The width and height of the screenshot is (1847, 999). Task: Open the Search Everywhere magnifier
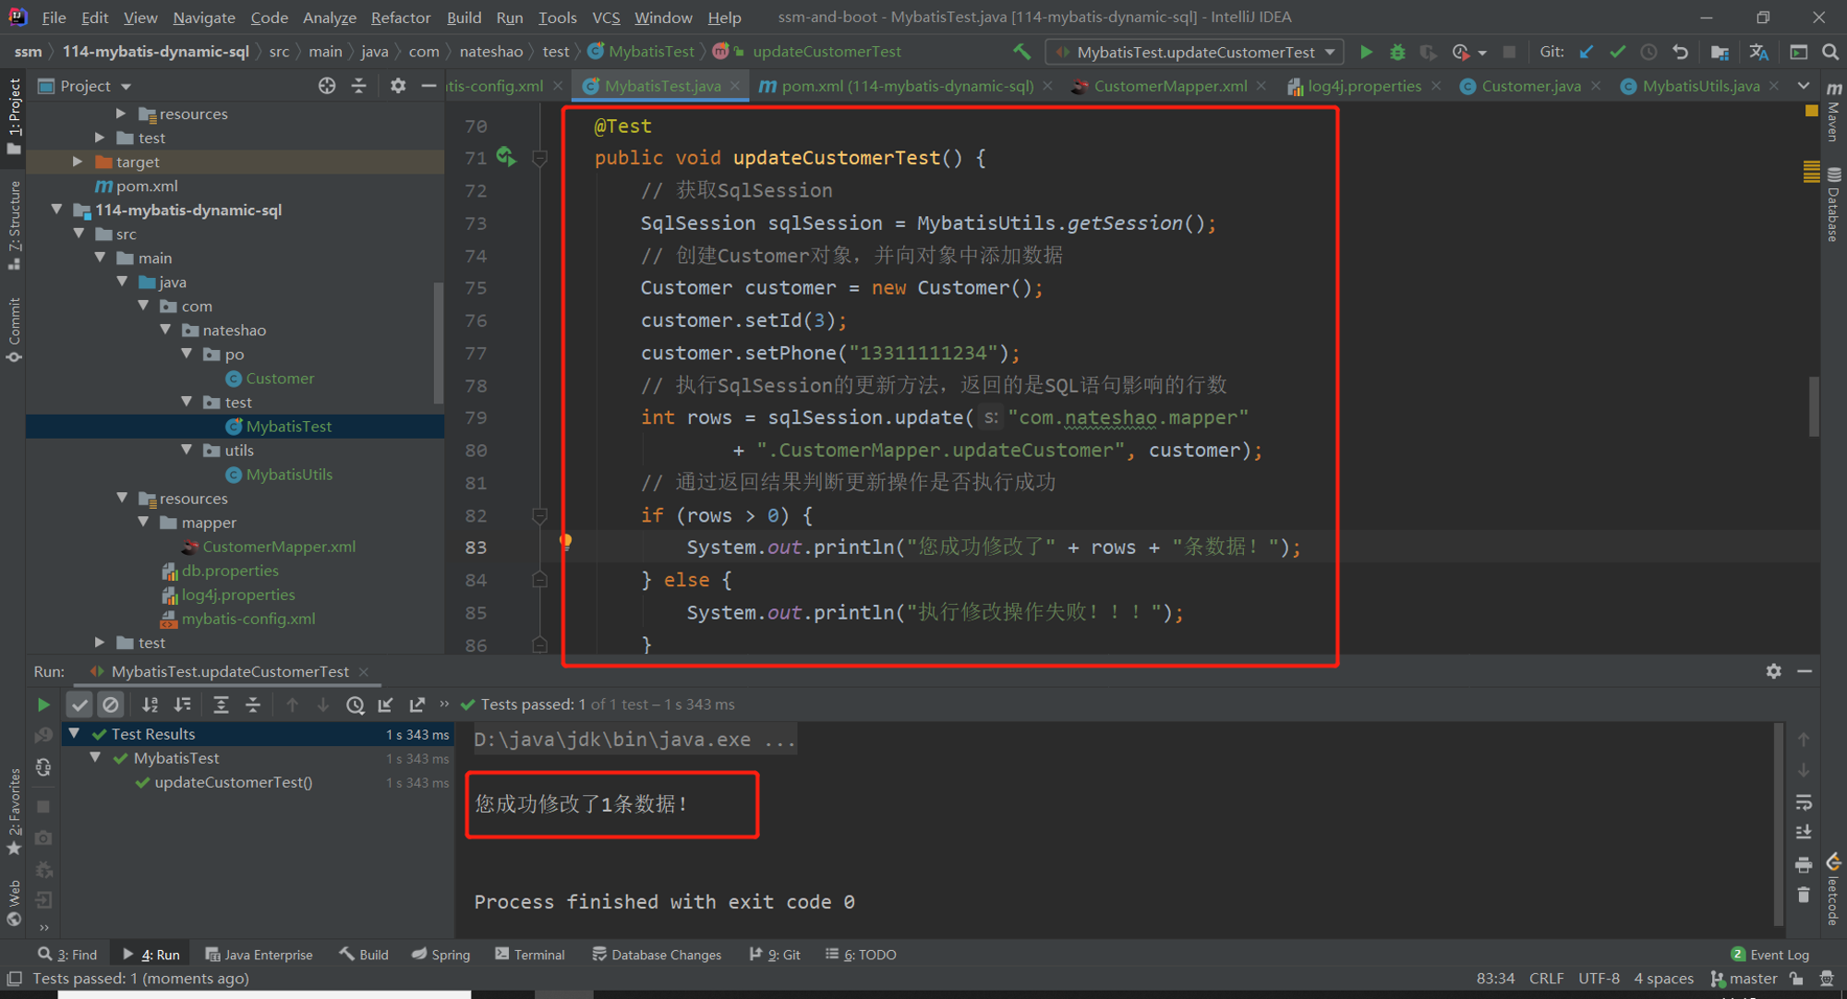click(1829, 52)
